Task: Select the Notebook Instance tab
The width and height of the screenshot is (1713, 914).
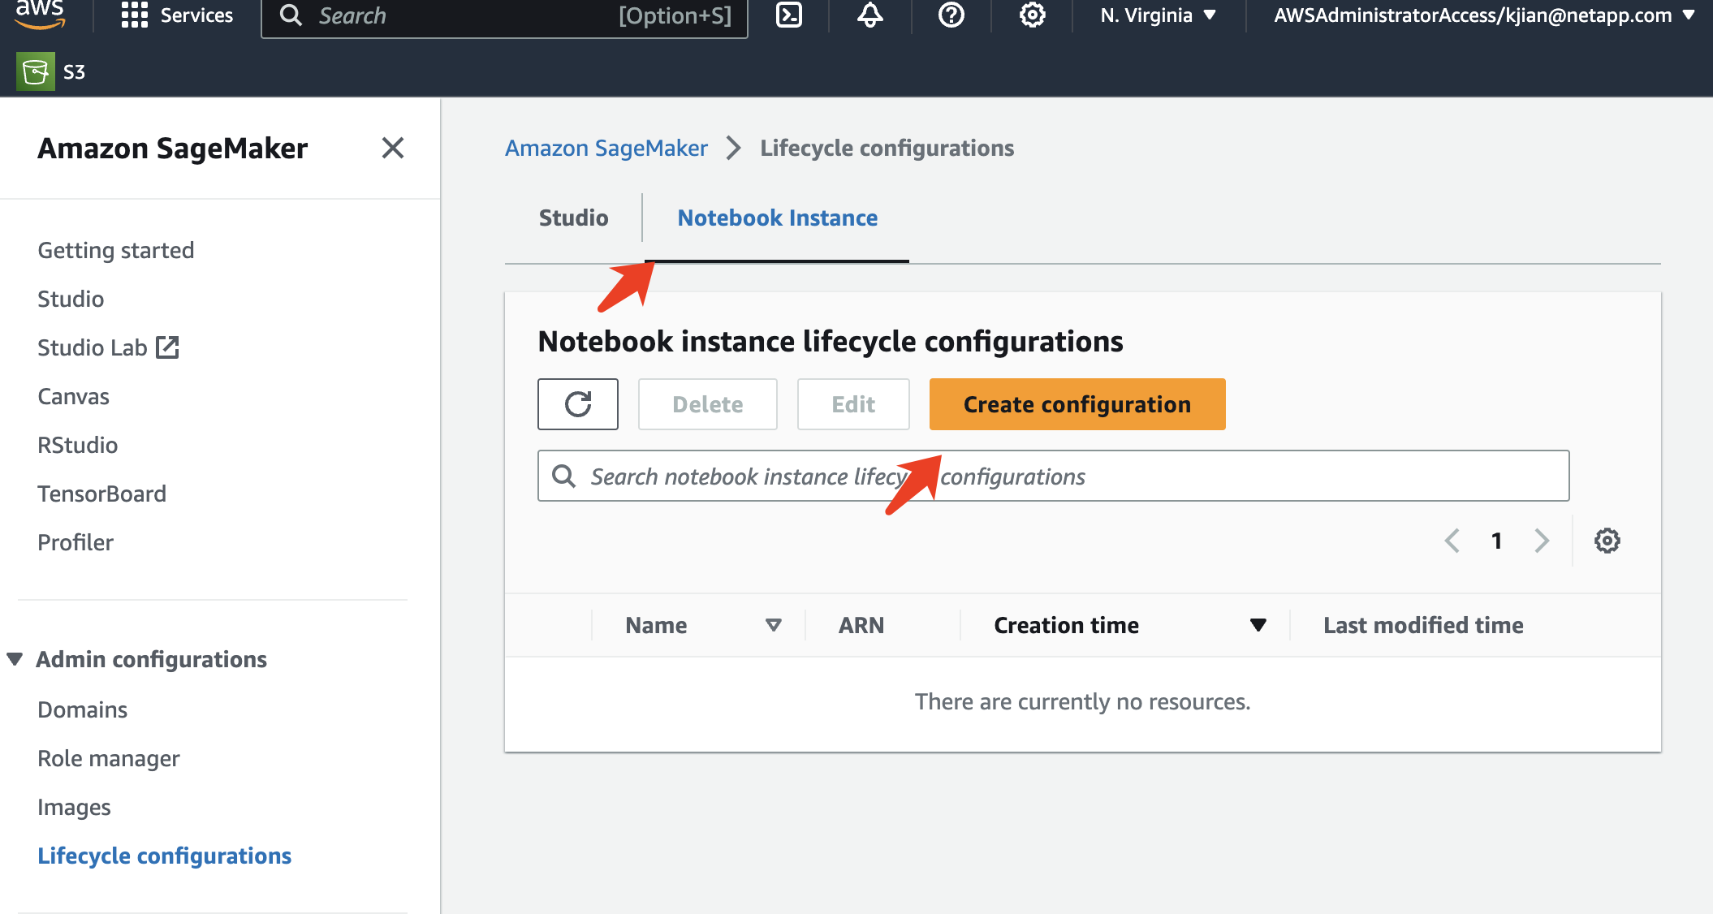Action: [x=777, y=218]
